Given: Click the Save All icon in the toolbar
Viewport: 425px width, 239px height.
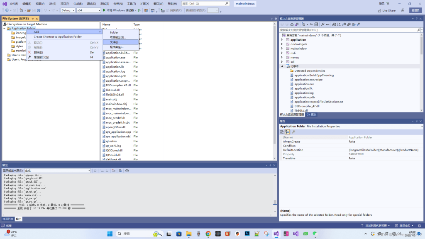Looking at the screenshot, I should 39,11.
